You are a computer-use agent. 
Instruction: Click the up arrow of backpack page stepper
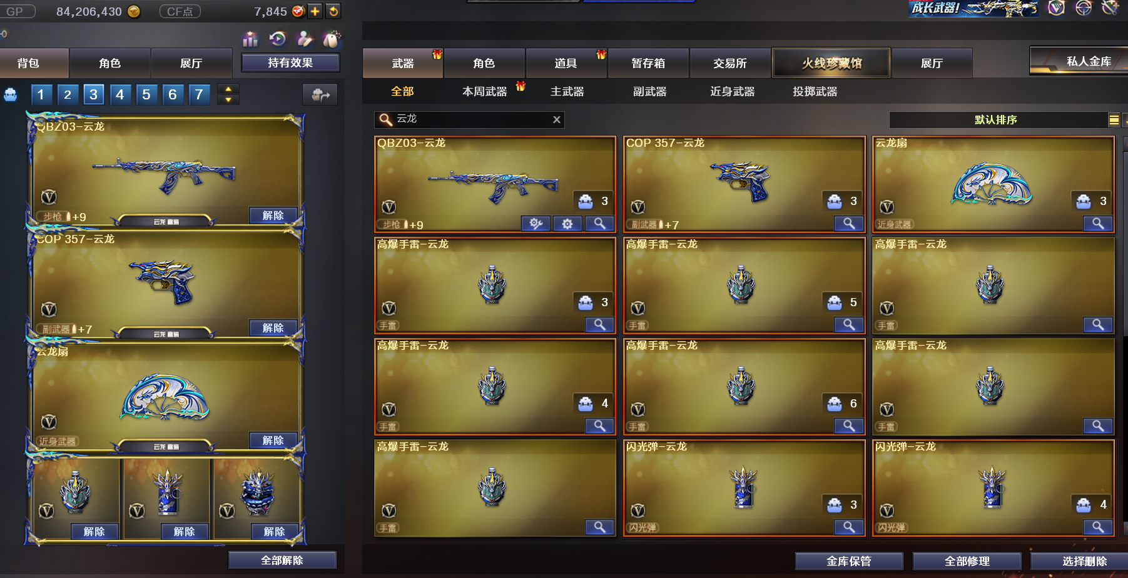(x=228, y=89)
